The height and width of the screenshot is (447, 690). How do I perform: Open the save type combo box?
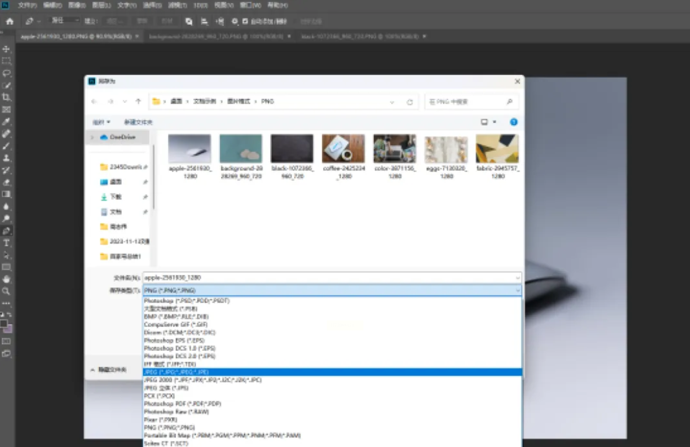pos(332,290)
